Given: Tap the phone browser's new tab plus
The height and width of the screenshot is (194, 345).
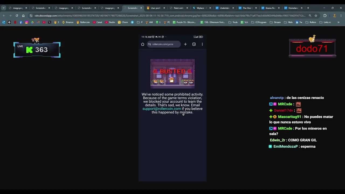Looking at the screenshot, I should pos(185,44).
